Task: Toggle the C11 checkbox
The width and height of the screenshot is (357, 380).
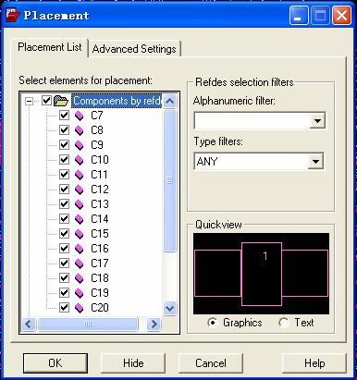Action: [64, 175]
